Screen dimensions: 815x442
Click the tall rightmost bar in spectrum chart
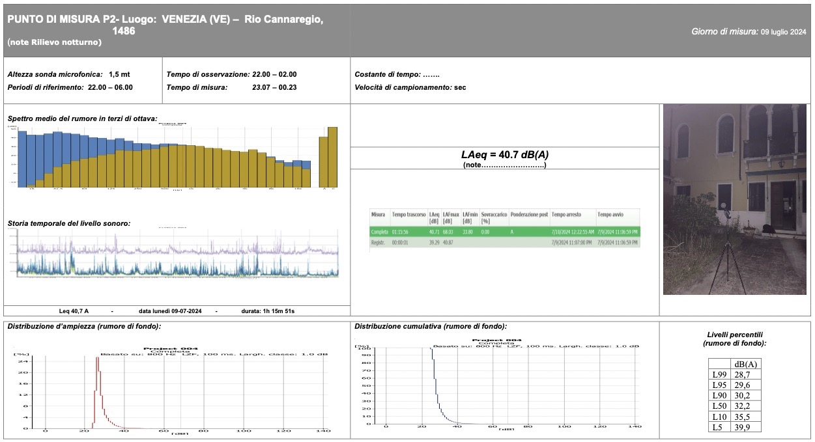click(332, 156)
